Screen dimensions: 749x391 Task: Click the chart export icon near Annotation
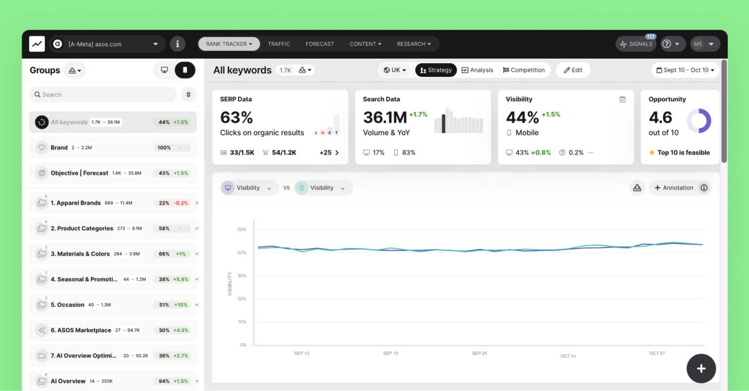[637, 187]
